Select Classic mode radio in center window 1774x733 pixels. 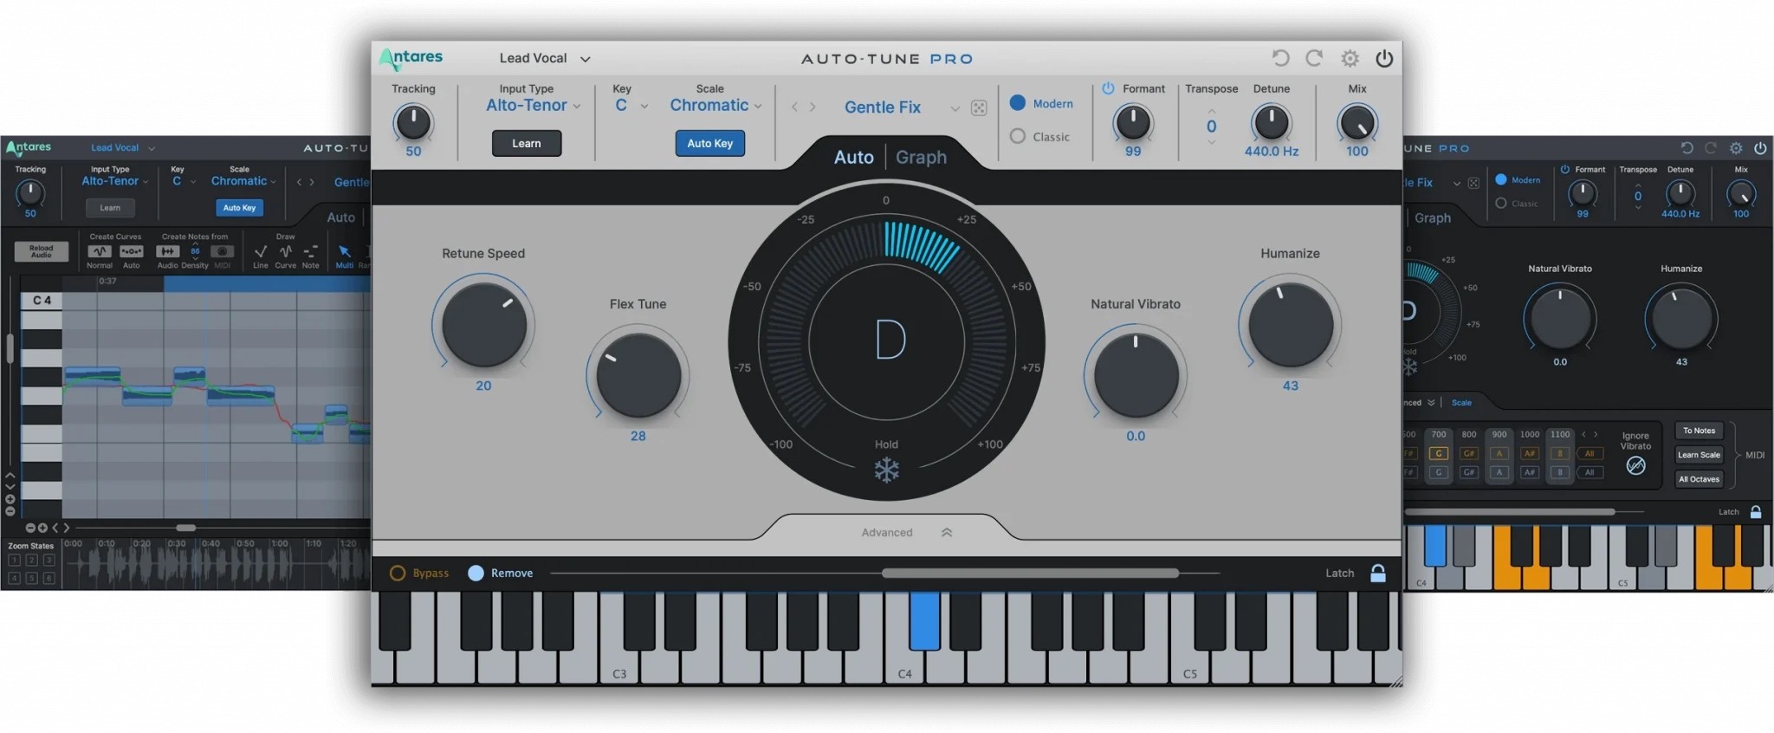click(x=1018, y=136)
